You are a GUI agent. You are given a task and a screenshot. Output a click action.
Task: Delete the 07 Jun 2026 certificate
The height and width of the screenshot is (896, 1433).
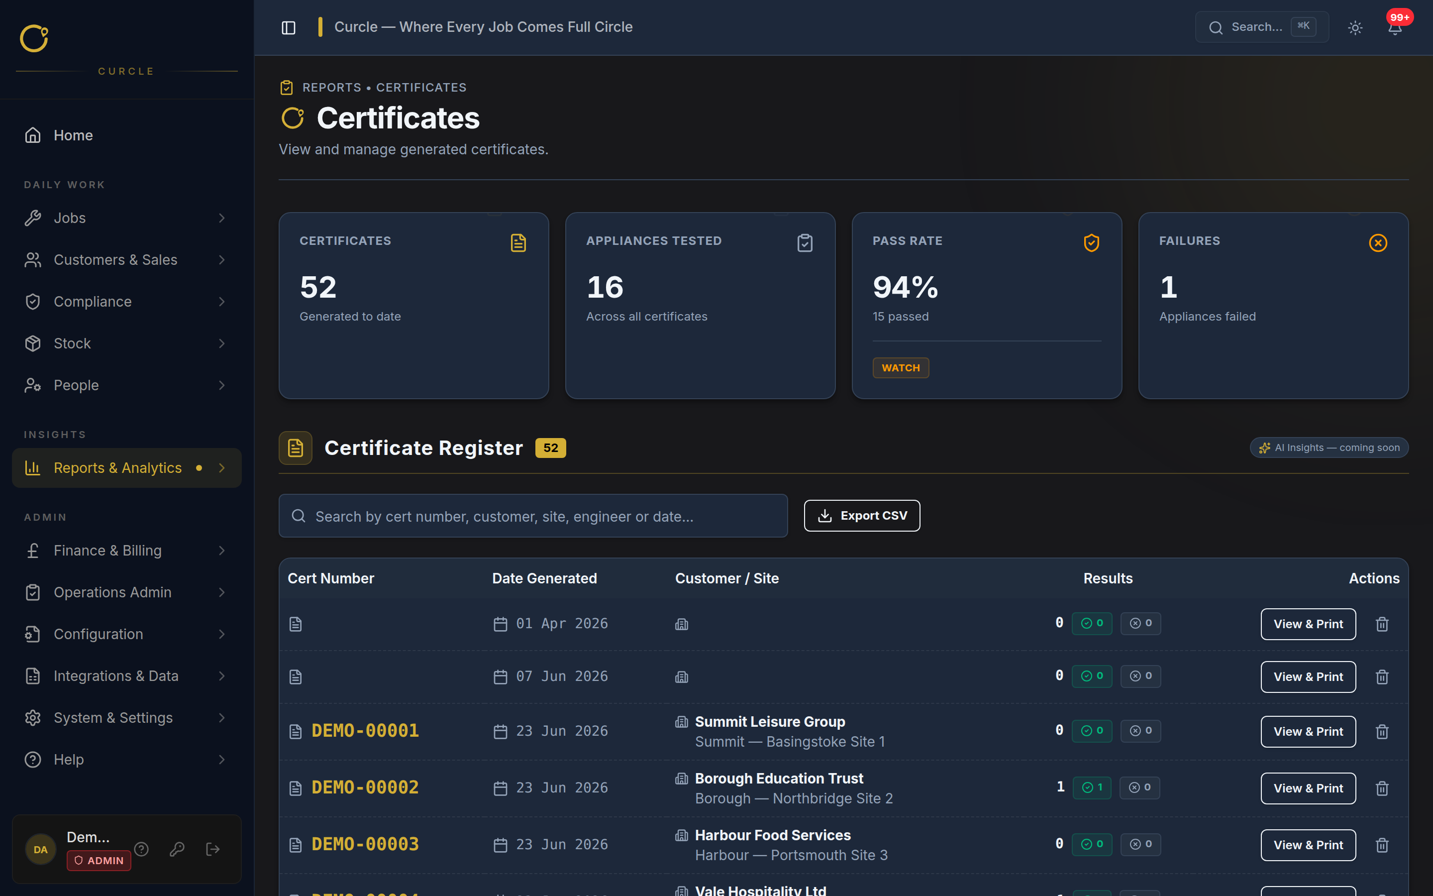coord(1382,677)
